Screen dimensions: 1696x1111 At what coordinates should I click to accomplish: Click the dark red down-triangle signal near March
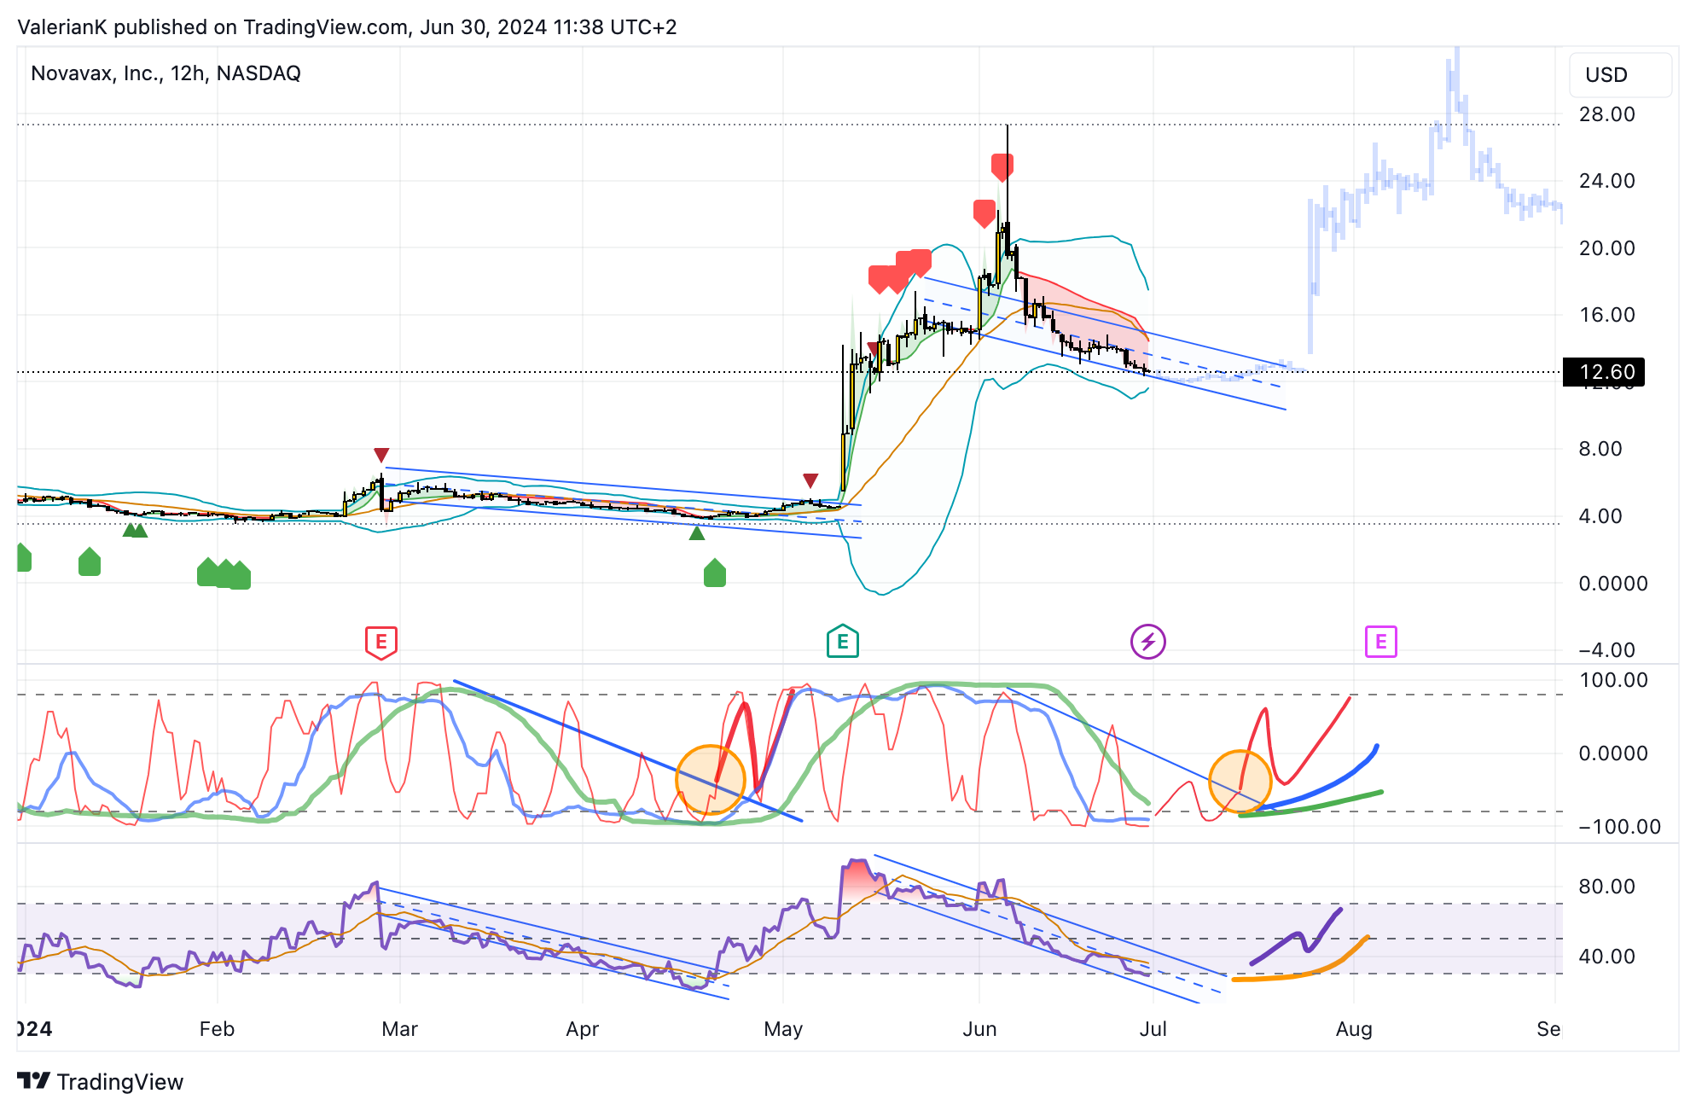tap(381, 455)
